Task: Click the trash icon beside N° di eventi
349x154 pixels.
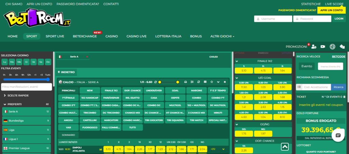Action: [344, 97]
